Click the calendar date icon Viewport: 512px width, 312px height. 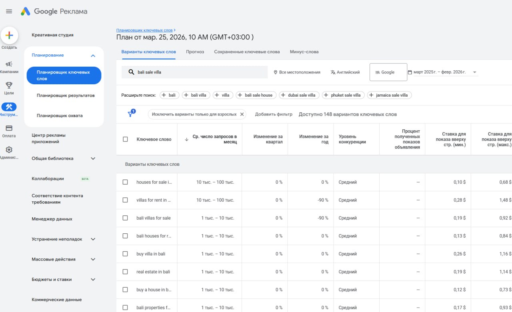click(410, 72)
